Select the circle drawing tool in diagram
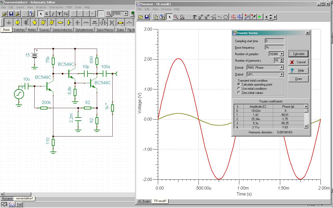 point(226,17)
